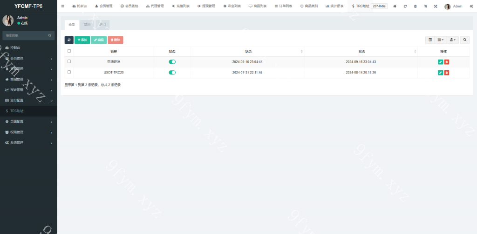Click the Admin avatar in the sidebar
This screenshot has width=477, height=234.
pos(8,20)
